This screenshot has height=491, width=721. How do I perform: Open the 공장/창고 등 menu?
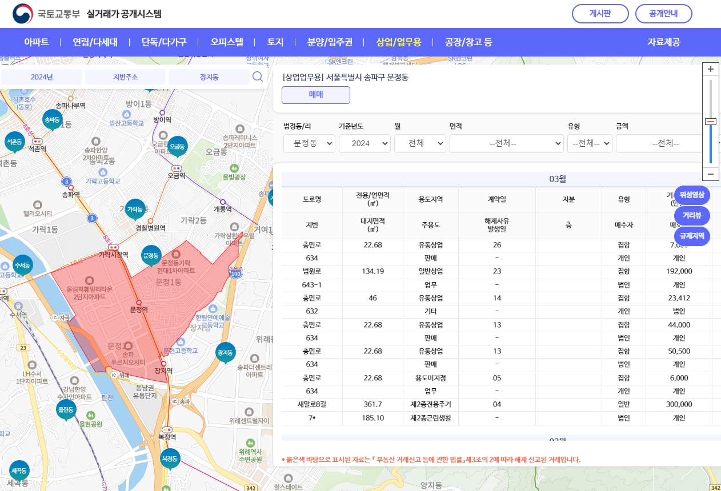click(x=468, y=42)
